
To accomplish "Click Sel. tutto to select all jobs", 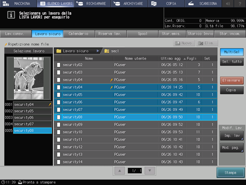I will click(232, 62).
